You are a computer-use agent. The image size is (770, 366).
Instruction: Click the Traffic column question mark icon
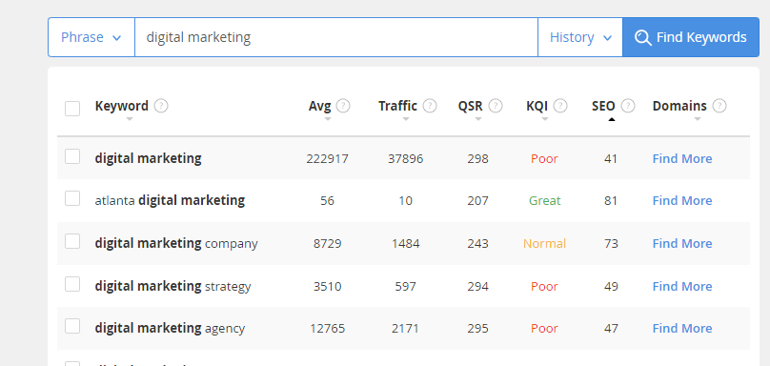(x=430, y=106)
